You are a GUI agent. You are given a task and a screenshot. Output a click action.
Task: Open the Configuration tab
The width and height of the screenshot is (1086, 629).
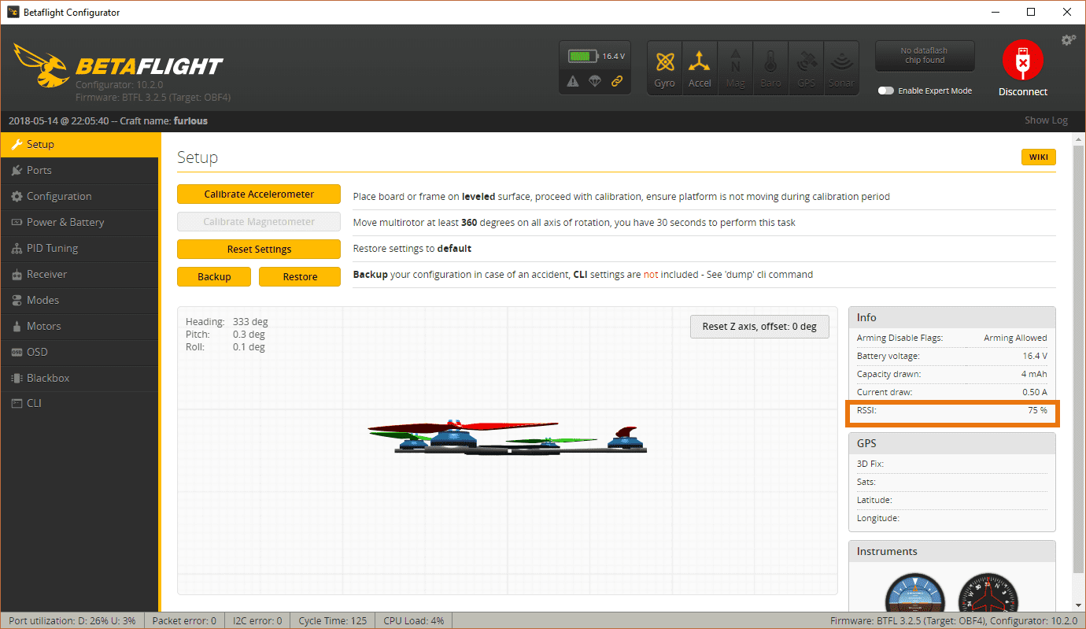pyautogui.click(x=79, y=196)
